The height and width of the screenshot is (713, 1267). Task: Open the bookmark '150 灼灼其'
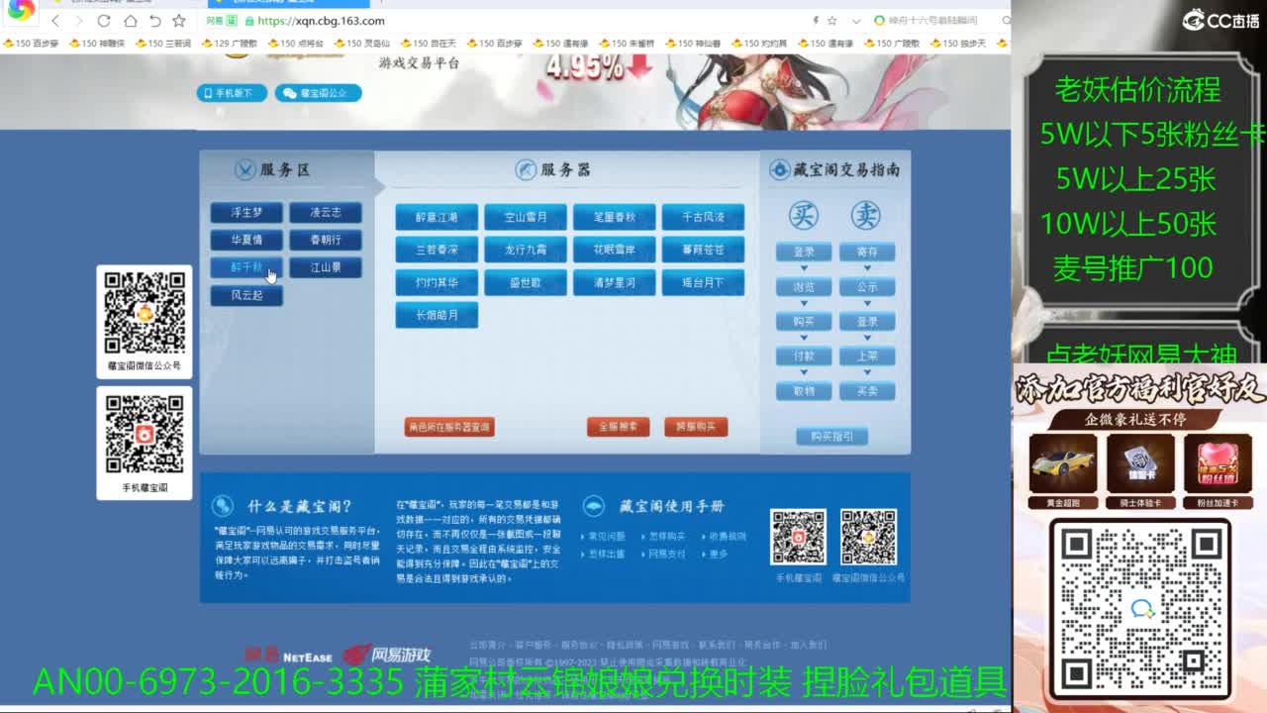760,44
